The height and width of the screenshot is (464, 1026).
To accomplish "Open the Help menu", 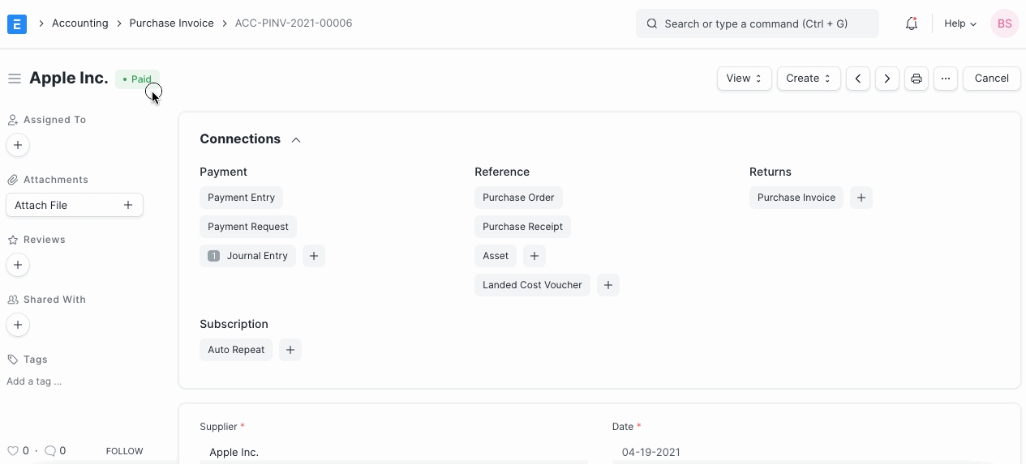I will click(959, 24).
